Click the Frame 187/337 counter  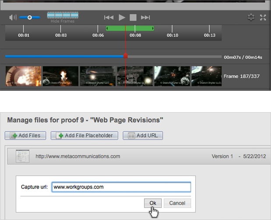[242, 76]
